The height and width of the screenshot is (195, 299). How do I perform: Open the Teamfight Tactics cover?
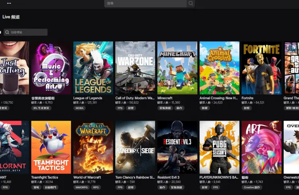51,147
